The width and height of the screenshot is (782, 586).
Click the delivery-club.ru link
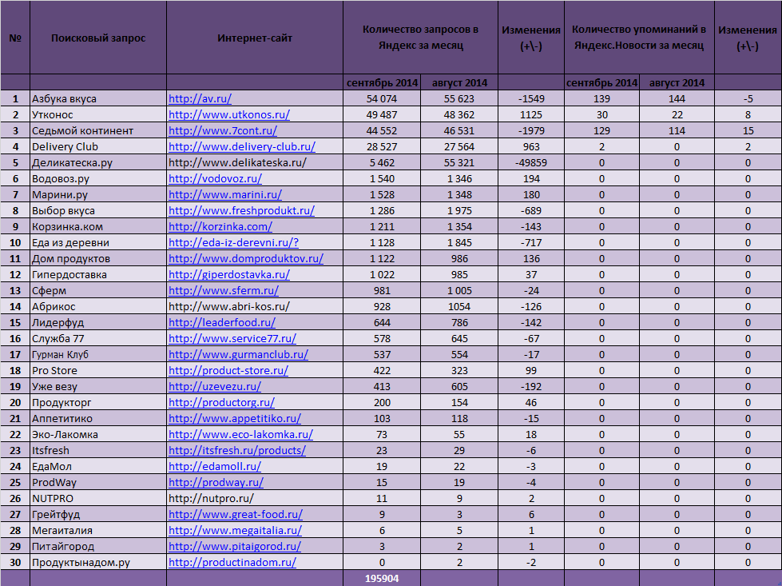point(242,147)
